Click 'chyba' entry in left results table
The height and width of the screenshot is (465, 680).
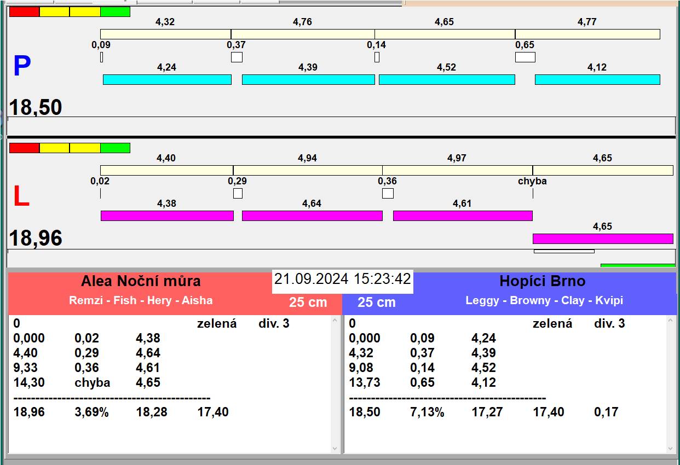point(92,383)
